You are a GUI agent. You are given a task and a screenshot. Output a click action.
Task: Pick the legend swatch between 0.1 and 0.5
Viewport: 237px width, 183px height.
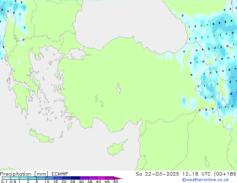(6, 178)
